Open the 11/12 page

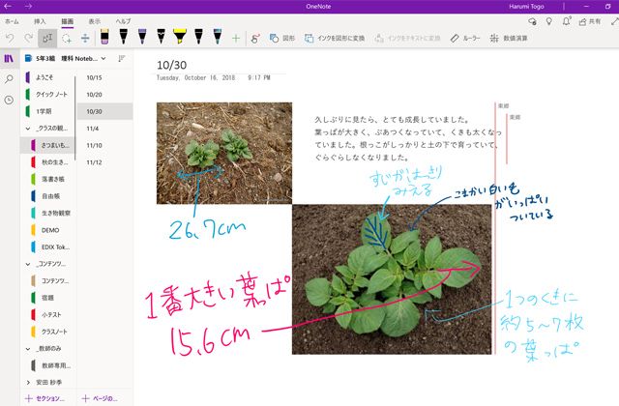104,162
